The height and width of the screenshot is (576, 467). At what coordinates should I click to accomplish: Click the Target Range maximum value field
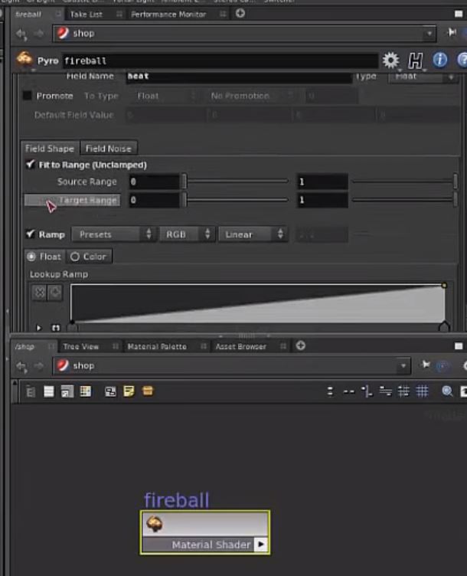point(322,200)
